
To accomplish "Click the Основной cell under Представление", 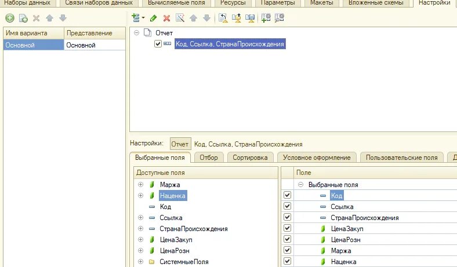I will (x=95, y=45).
